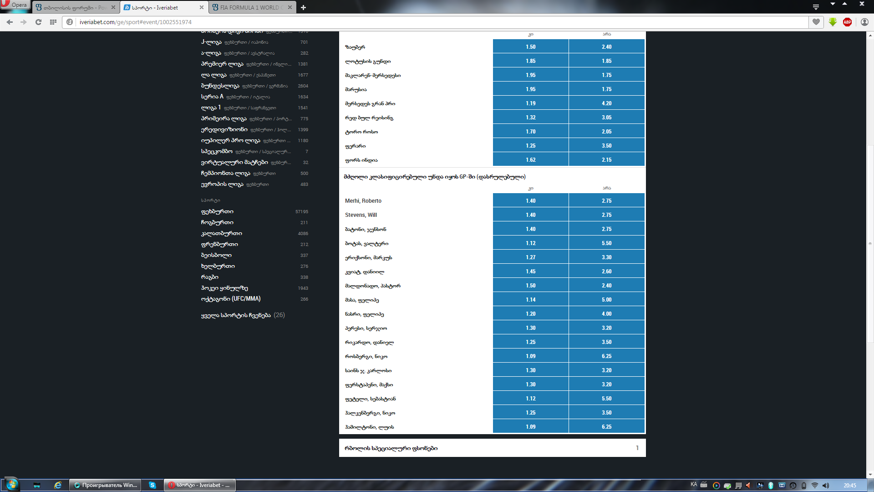This screenshot has height=492, width=874.
Task: Open the Opera user profile icon
Action: pyautogui.click(x=864, y=22)
